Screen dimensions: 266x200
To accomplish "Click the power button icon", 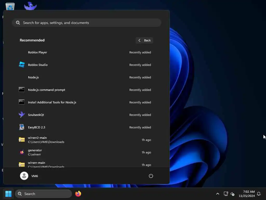I will coord(151,176).
